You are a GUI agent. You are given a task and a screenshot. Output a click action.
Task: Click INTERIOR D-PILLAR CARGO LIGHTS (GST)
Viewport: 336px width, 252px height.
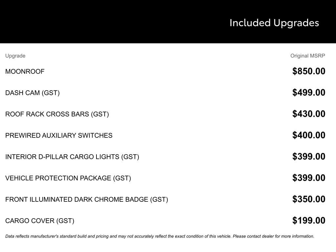72,157
